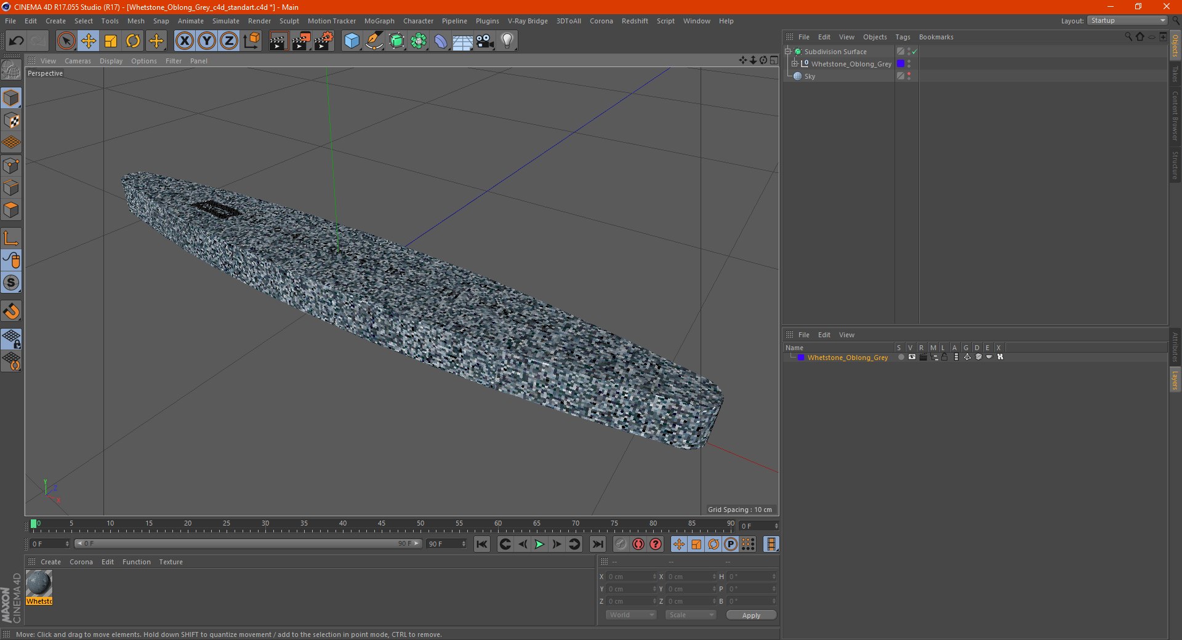Click the Render View clapperboard icon

tap(278, 41)
